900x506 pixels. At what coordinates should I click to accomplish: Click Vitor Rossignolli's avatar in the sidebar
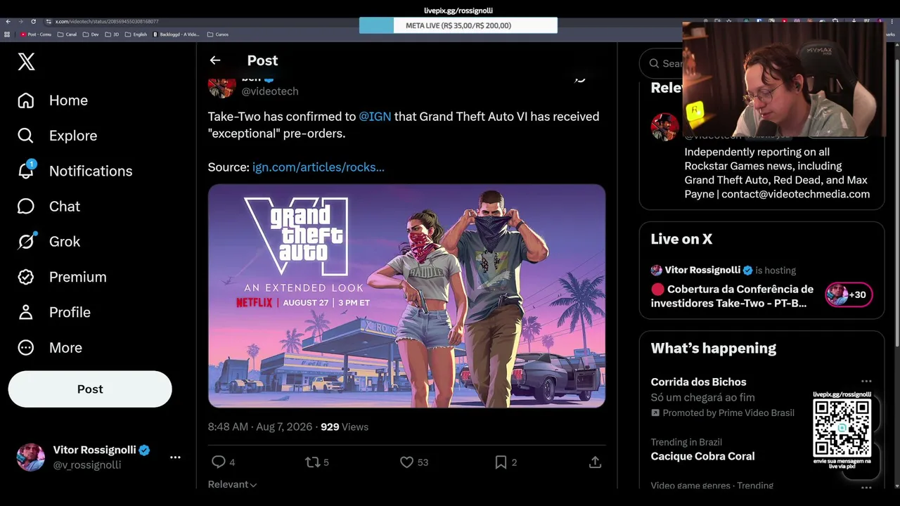[x=31, y=457]
